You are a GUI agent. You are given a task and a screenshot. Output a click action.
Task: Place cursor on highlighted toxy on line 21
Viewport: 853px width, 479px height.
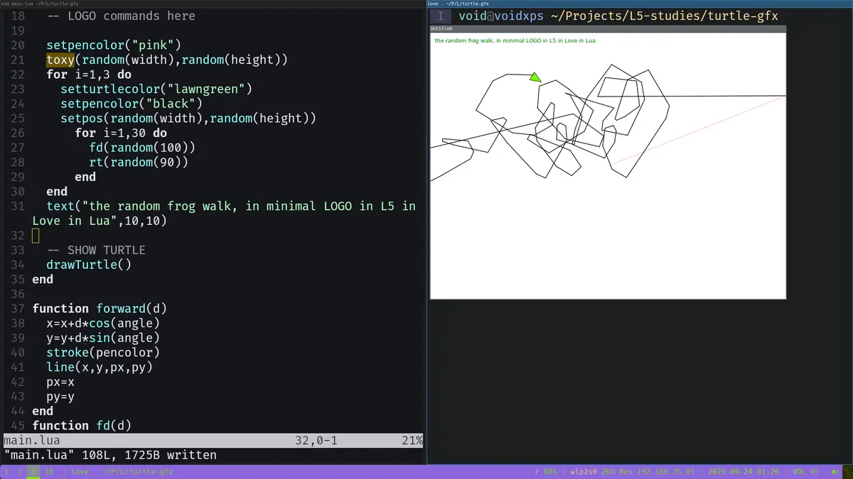pyautogui.click(x=60, y=60)
